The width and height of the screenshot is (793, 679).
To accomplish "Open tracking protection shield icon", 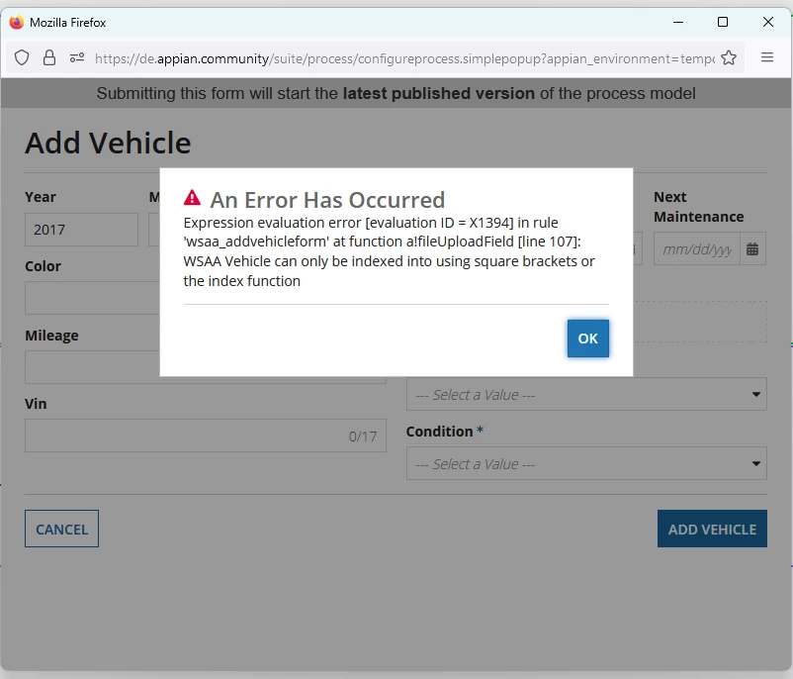I will coord(22,57).
